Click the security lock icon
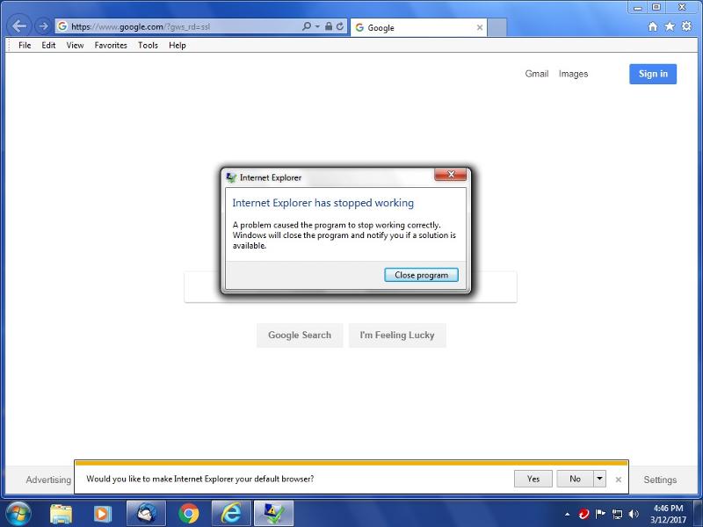Screen dimensions: 703x527 point(329,26)
